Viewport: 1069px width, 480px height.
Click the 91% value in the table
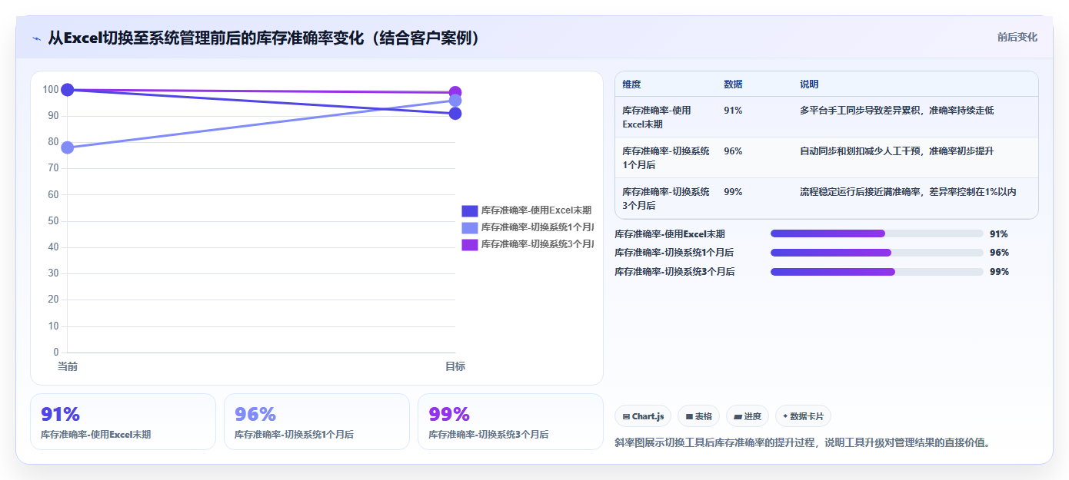(x=733, y=111)
